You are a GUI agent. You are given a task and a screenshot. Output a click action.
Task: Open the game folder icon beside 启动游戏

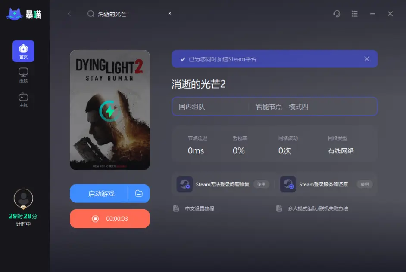[139, 193]
